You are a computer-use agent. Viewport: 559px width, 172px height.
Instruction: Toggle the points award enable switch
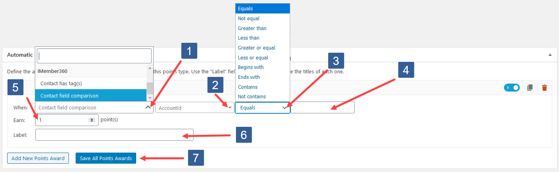click(511, 88)
